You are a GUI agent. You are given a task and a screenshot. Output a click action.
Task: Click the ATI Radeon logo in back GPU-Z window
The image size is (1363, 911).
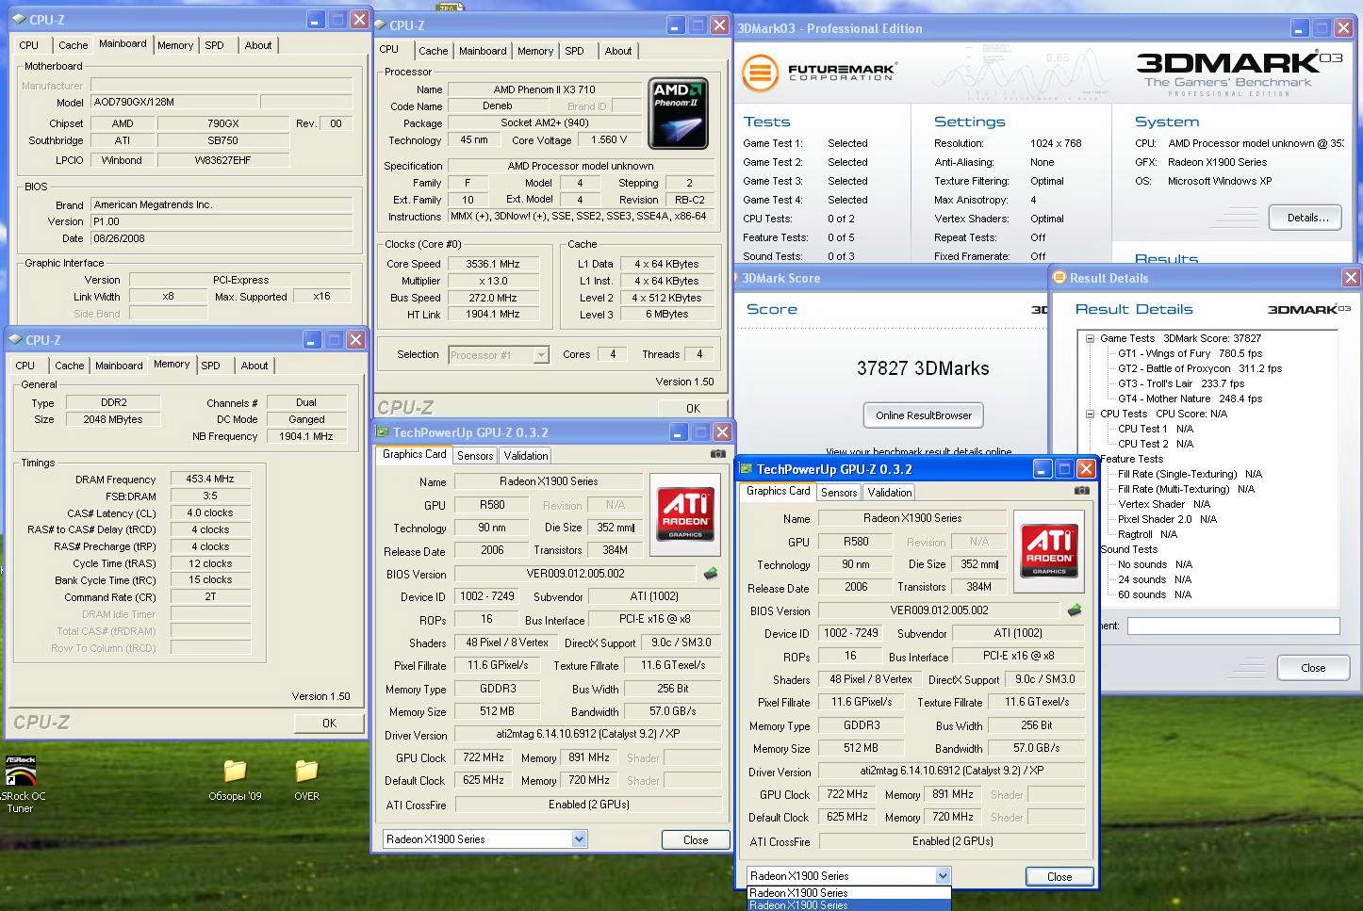pos(685,513)
